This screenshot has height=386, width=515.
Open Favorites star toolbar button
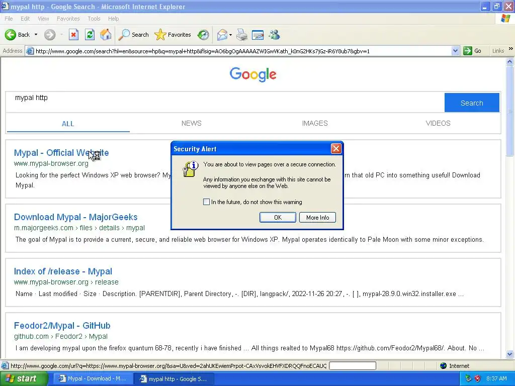click(x=173, y=35)
